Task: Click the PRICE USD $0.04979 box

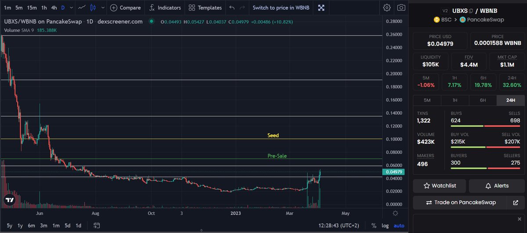Action: point(440,40)
